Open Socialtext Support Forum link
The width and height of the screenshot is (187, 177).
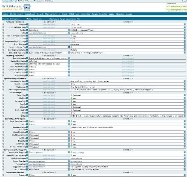coord(37,167)
